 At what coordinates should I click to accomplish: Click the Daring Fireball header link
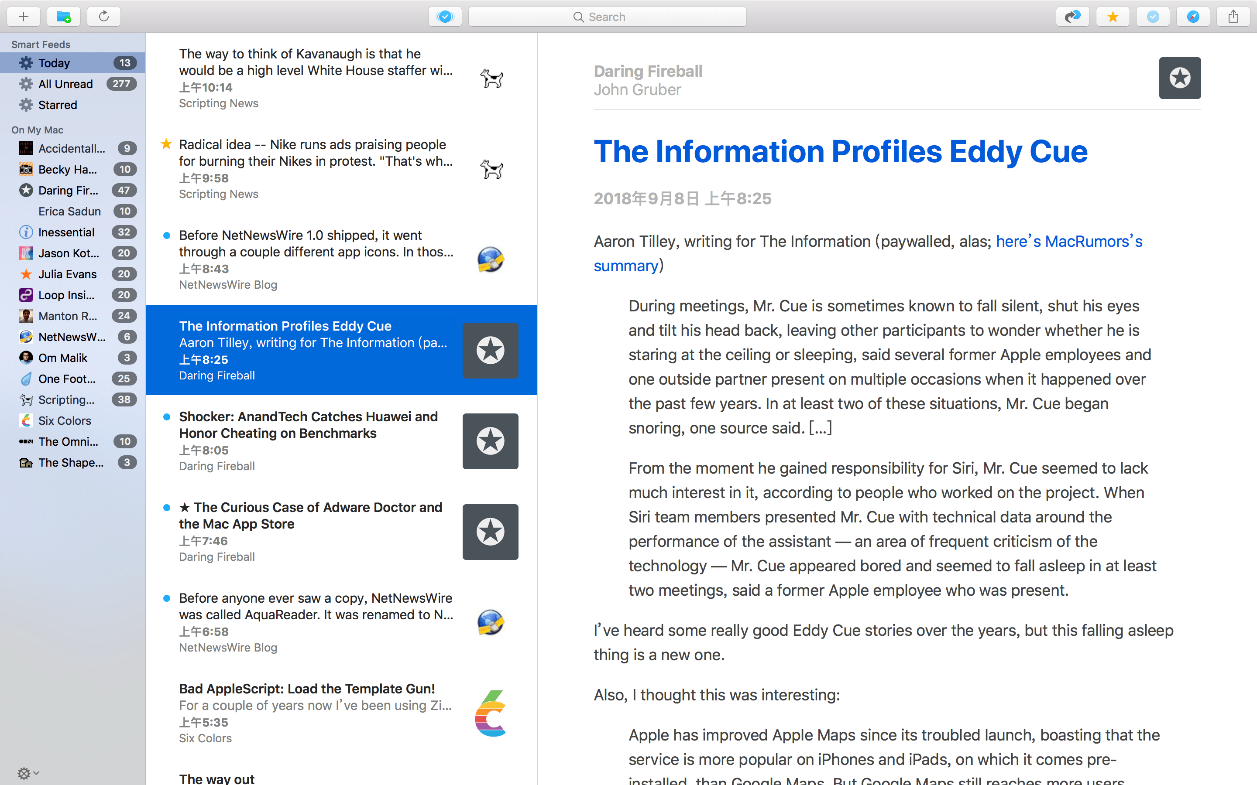[648, 71]
